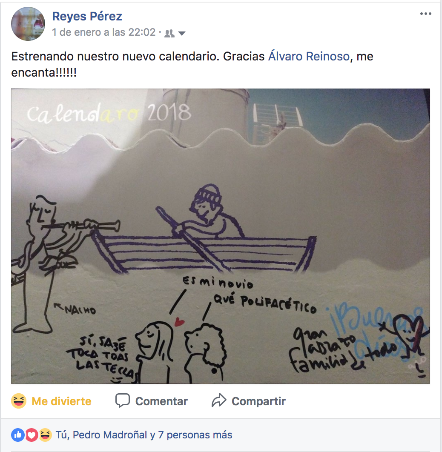Viewport: 442px width, 452px height.
Task: Open the Pedro Madroñal reactions list
Action: (x=110, y=435)
